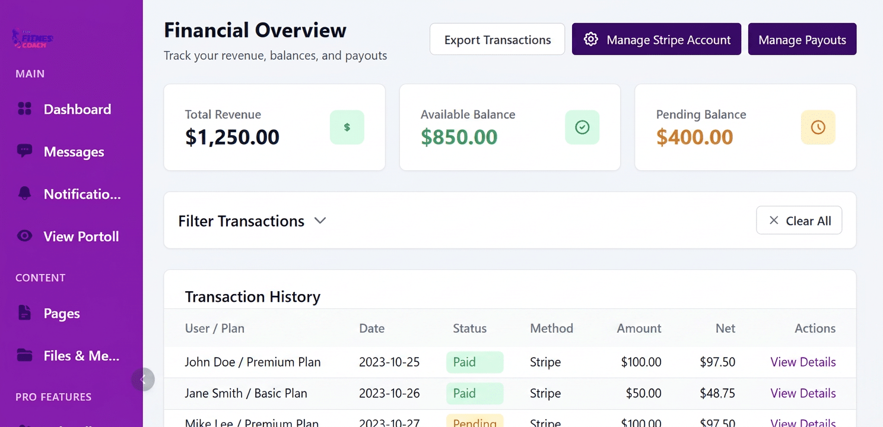Click the $400.00 Pending Balance value
Image resolution: width=883 pixels, height=427 pixels.
[695, 137]
